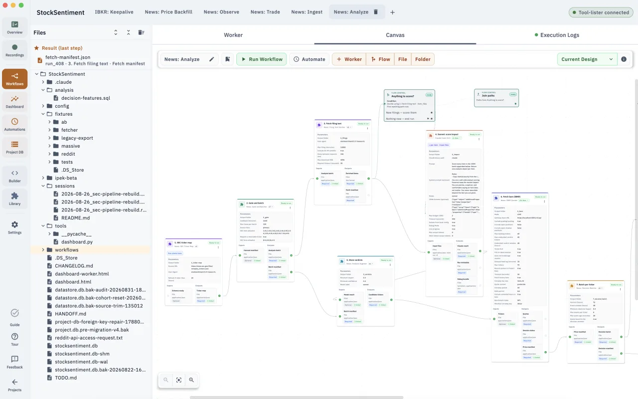
Task: Go back to Projects via arrow icon
Action: click(x=14, y=385)
